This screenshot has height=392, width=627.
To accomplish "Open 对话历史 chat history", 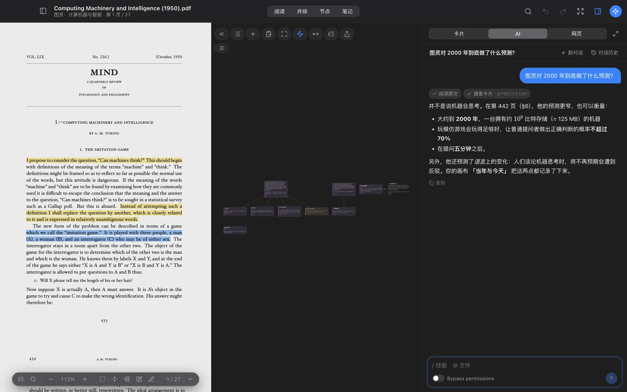I will click(605, 53).
